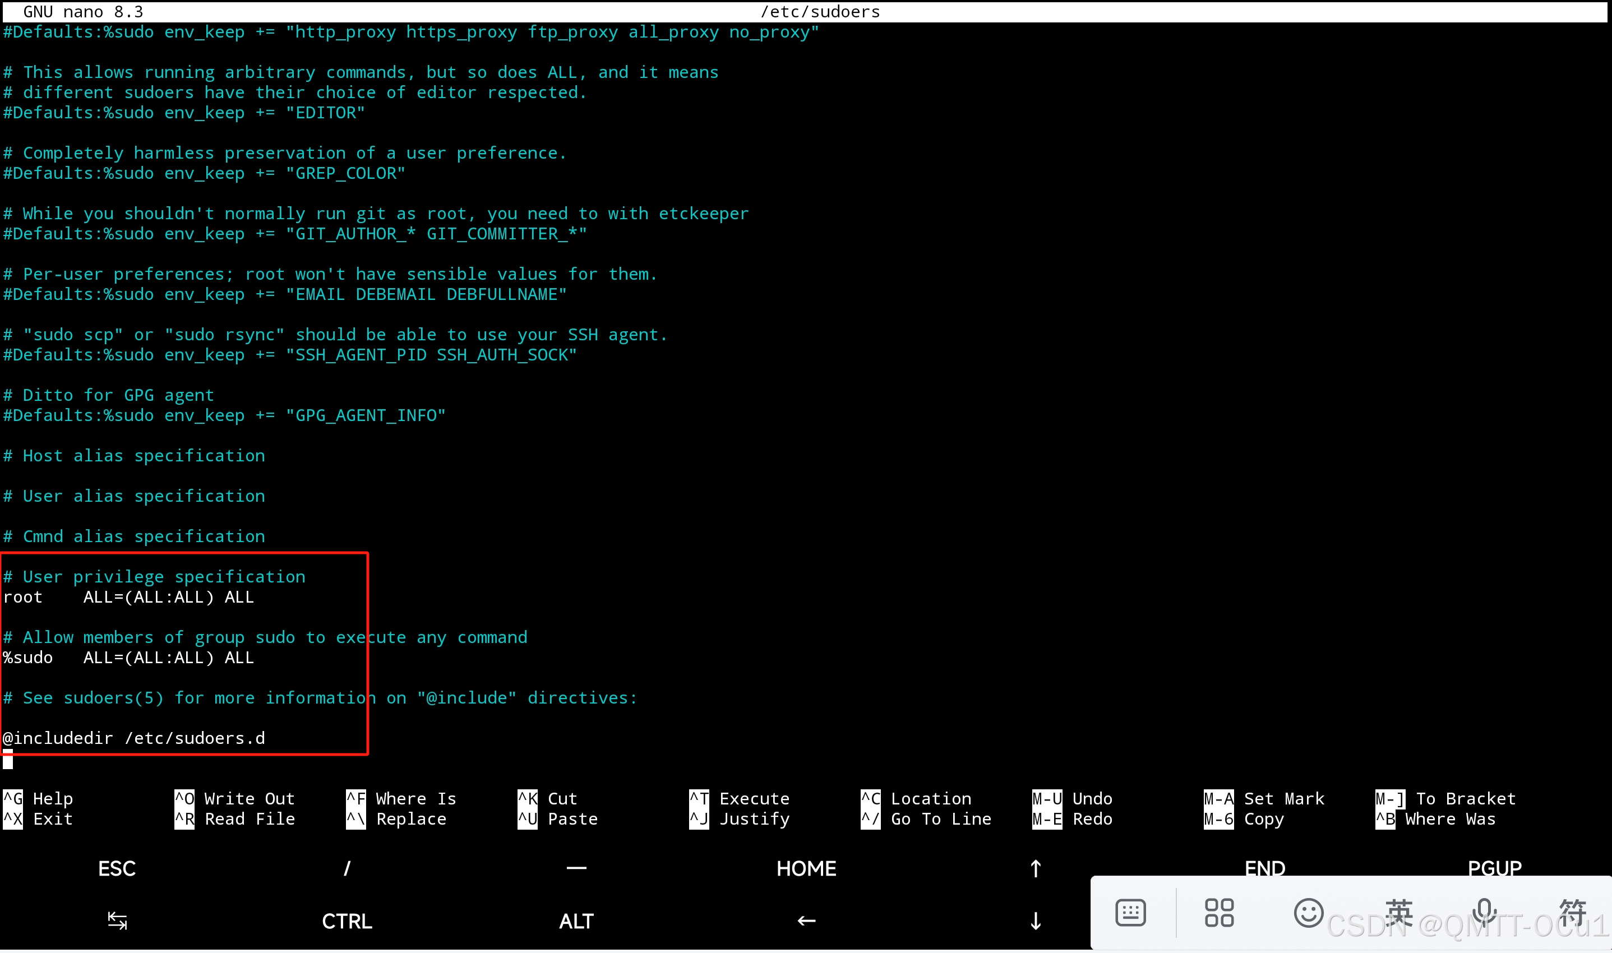
Task: Click the '# Host alias specification' comment
Action: pos(133,456)
